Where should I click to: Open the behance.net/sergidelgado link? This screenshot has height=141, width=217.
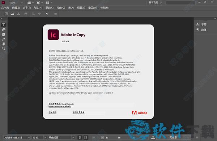click(60, 106)
